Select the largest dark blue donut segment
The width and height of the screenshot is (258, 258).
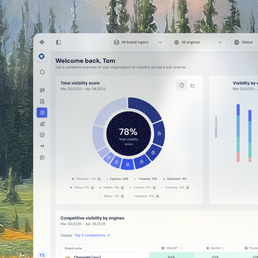[x=144, y=108]
